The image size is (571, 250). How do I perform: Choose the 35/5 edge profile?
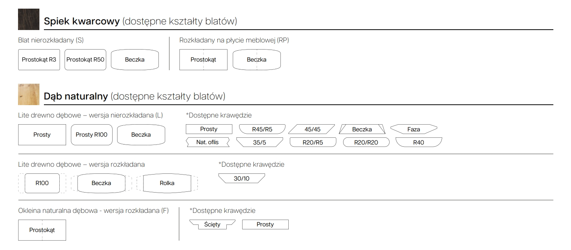259,143
